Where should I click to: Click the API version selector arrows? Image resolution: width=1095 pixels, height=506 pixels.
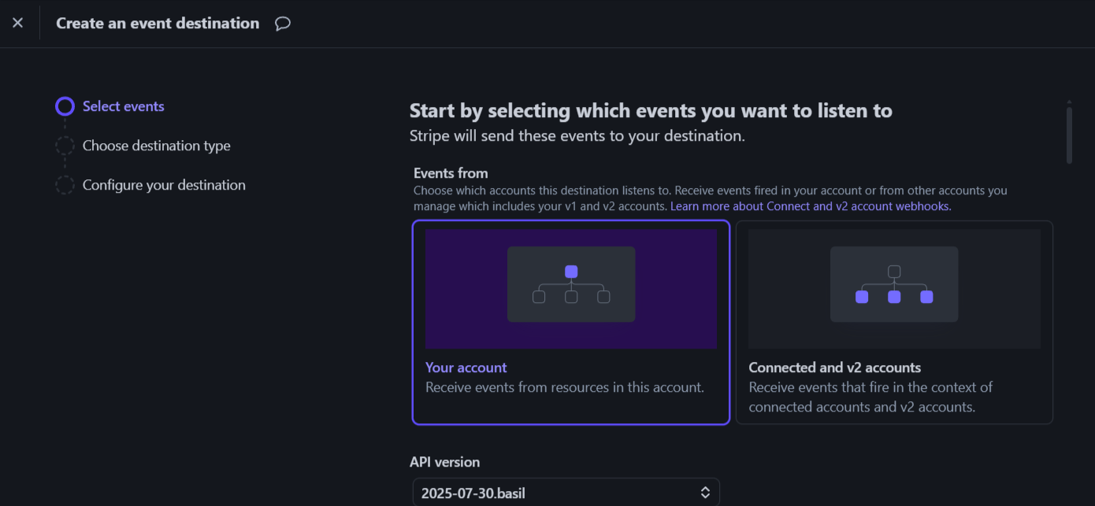[x=705, y=493]
